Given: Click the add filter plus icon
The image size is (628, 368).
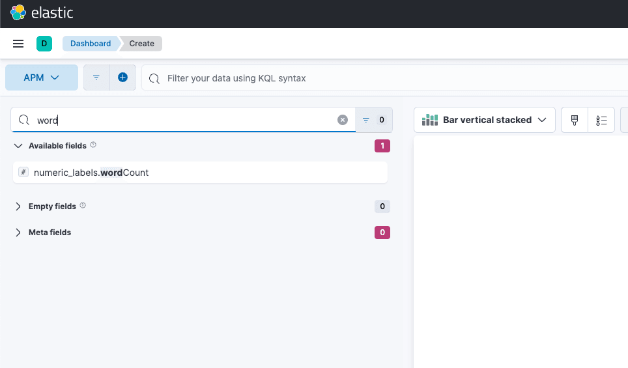Looking at the screenshot, I should tap(122, 78).
